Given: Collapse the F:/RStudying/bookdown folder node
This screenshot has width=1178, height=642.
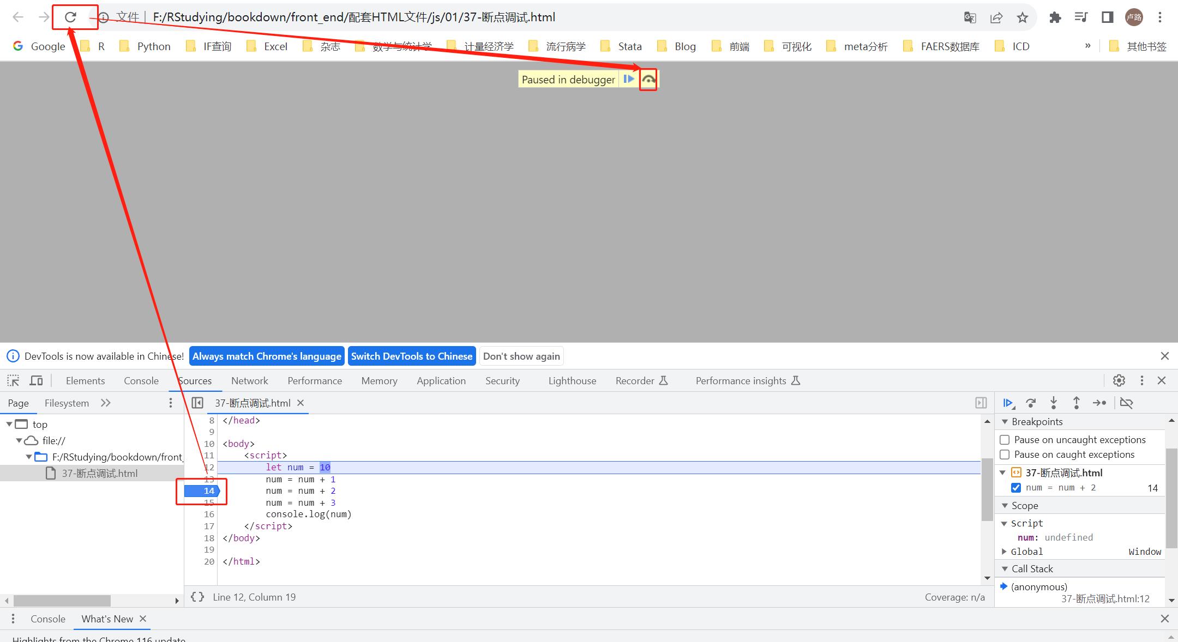Looking at the screenshot, I should click(29, 457).
